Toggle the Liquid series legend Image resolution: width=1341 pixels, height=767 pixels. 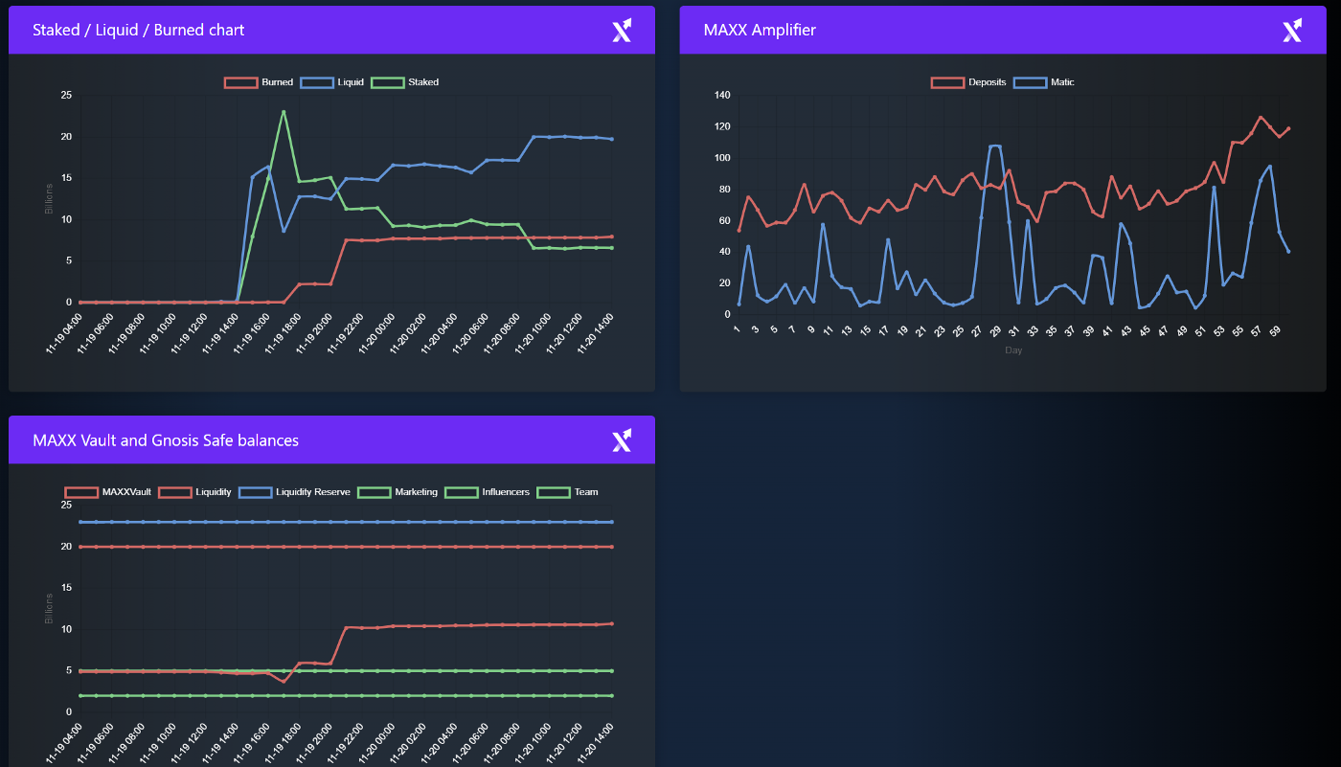[x=331, y=82]
